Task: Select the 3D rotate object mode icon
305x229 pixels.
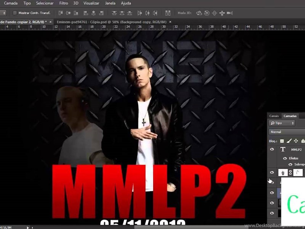Action: (199, 13)
